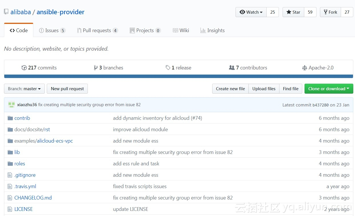This screenshot has width=355, height=216.
Task: Star the ansible-provider repository
Action: 293,12
